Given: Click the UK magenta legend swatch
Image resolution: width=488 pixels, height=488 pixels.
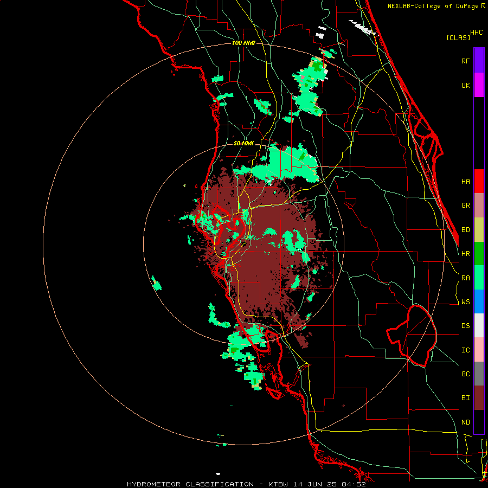Looking at the screenshot, I should 479,85.
